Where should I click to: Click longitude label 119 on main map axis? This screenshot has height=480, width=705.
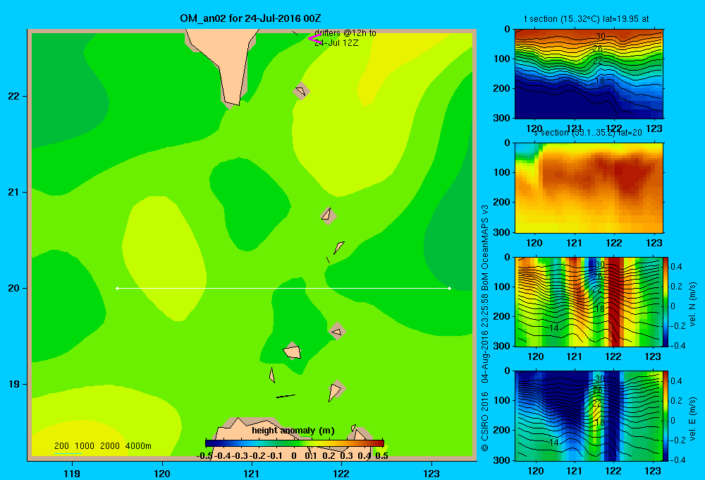pos(73,473)
